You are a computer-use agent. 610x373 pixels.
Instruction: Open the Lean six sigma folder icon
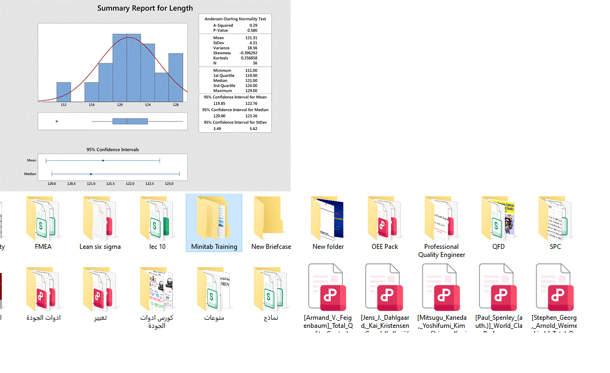[x=100, y=218]
